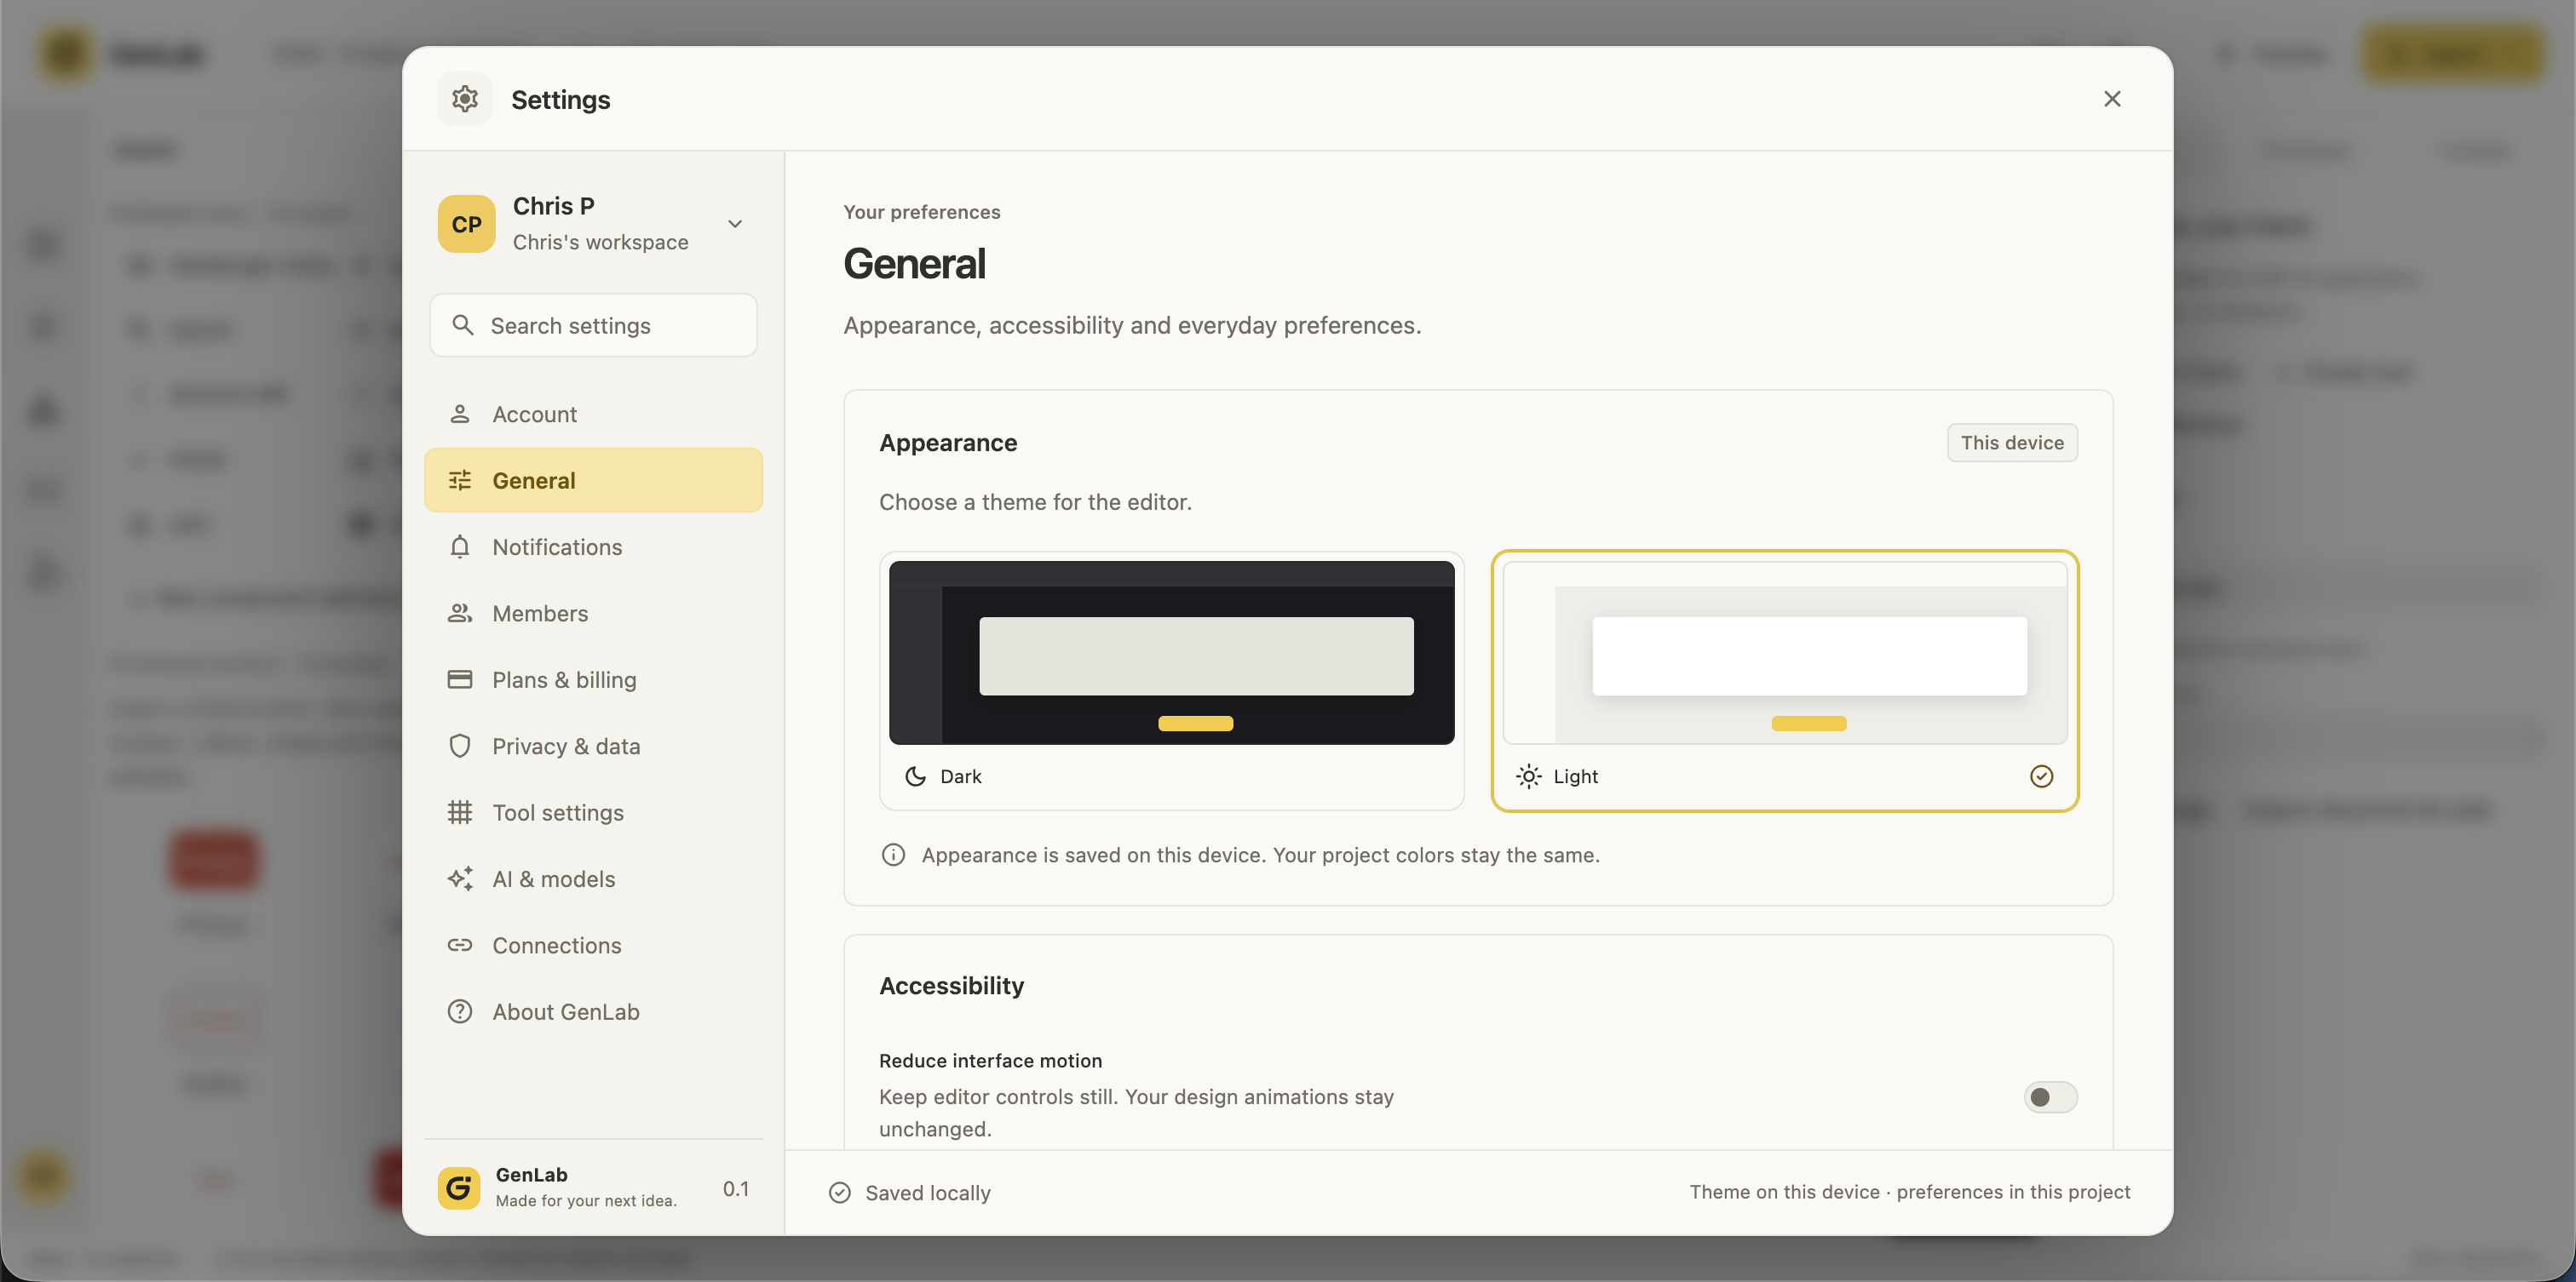Choose the Light theme preview thumbnail
This screenshot has height=1282, width=2576.
pyautogui.click(x=1785, y=652)
